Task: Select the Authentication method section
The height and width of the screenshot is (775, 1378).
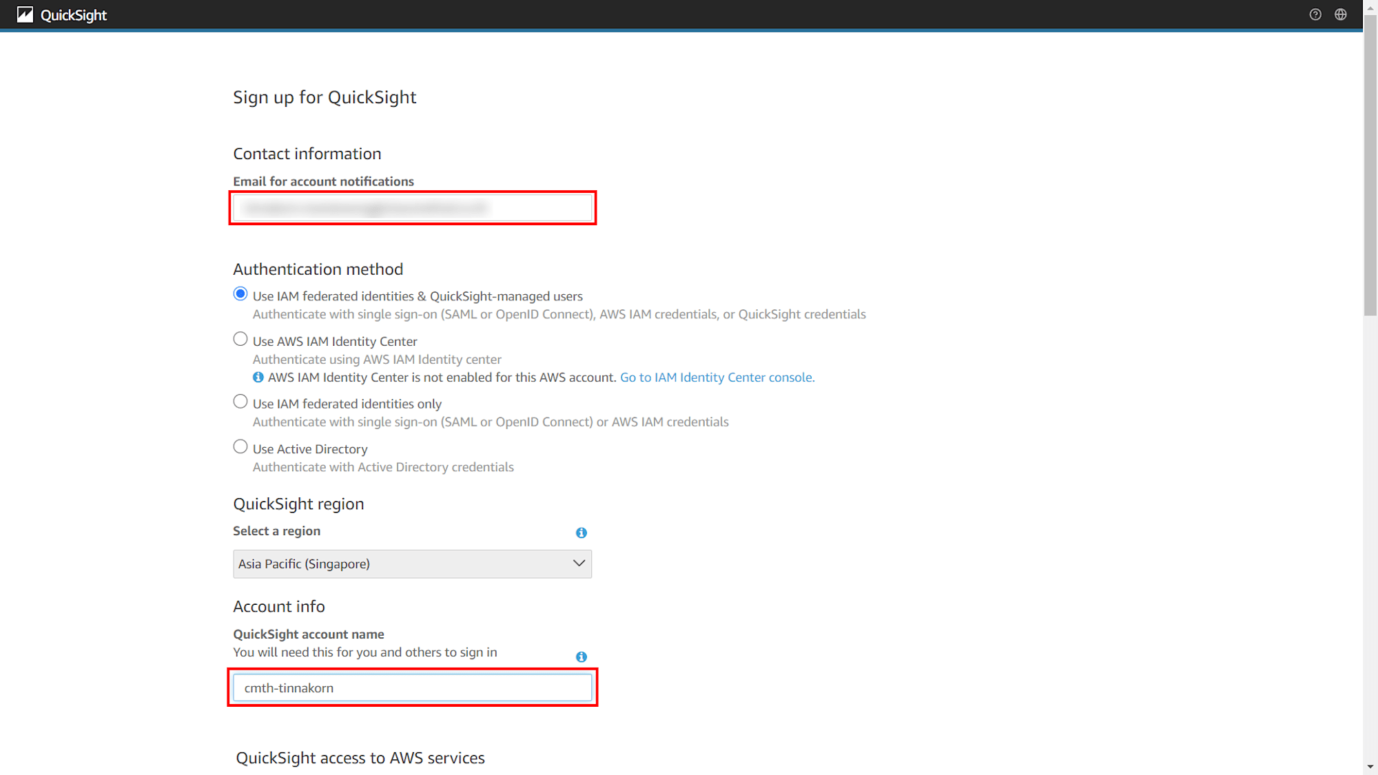Action: click(x=318, y=269)
